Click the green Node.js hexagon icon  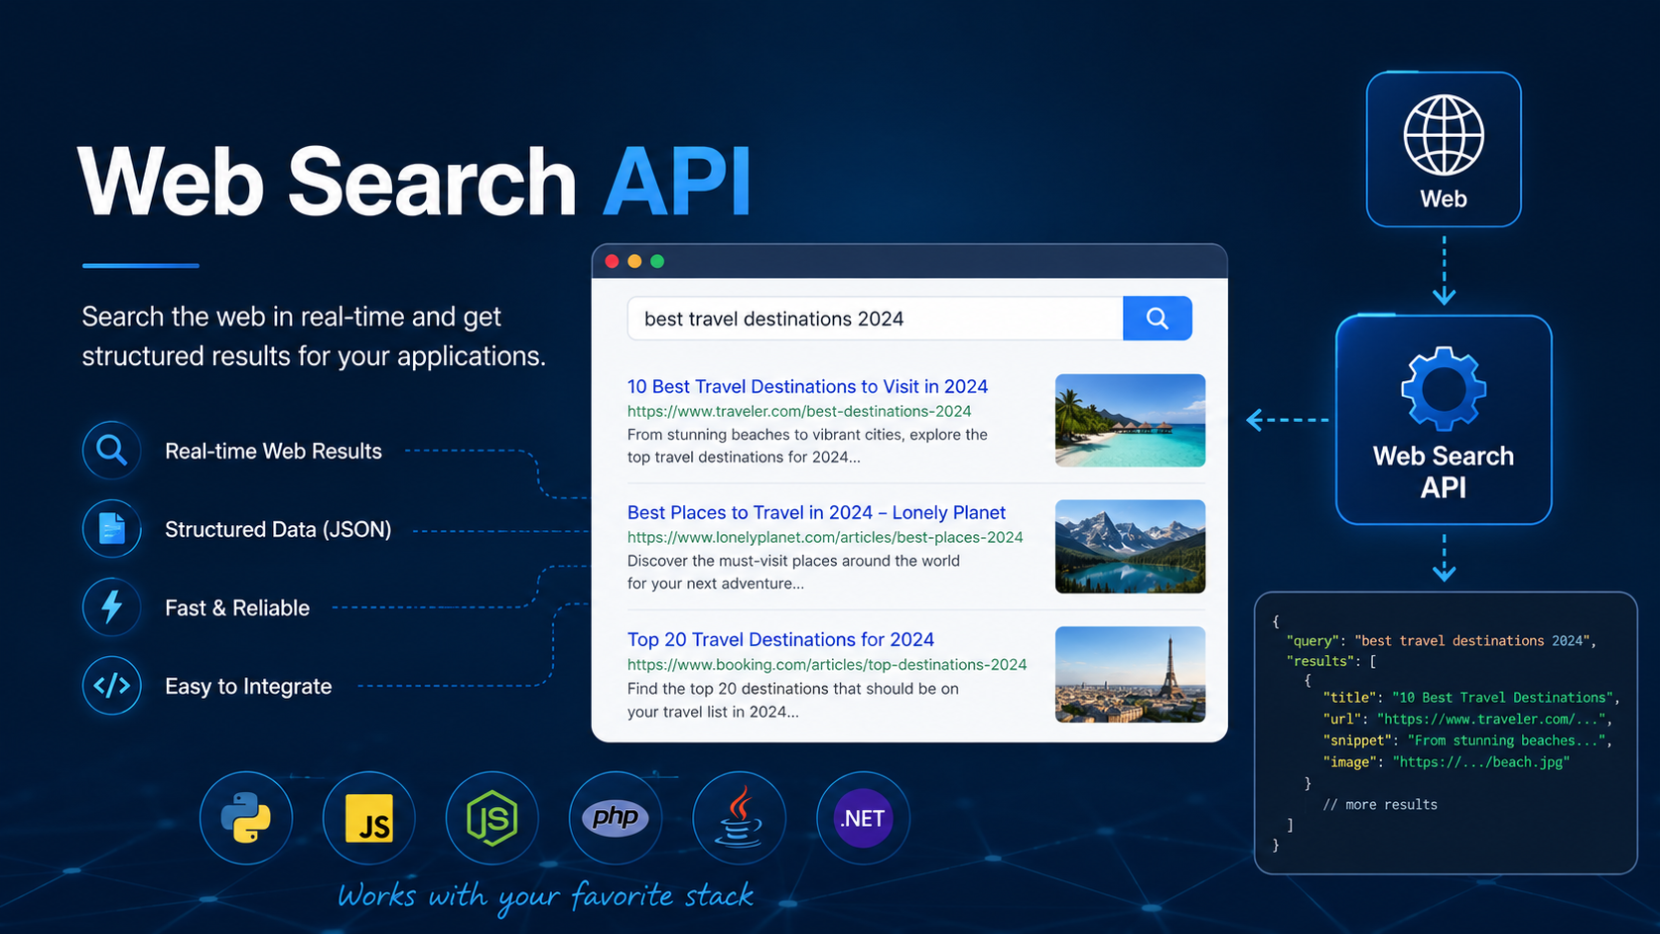coord(492,818)
